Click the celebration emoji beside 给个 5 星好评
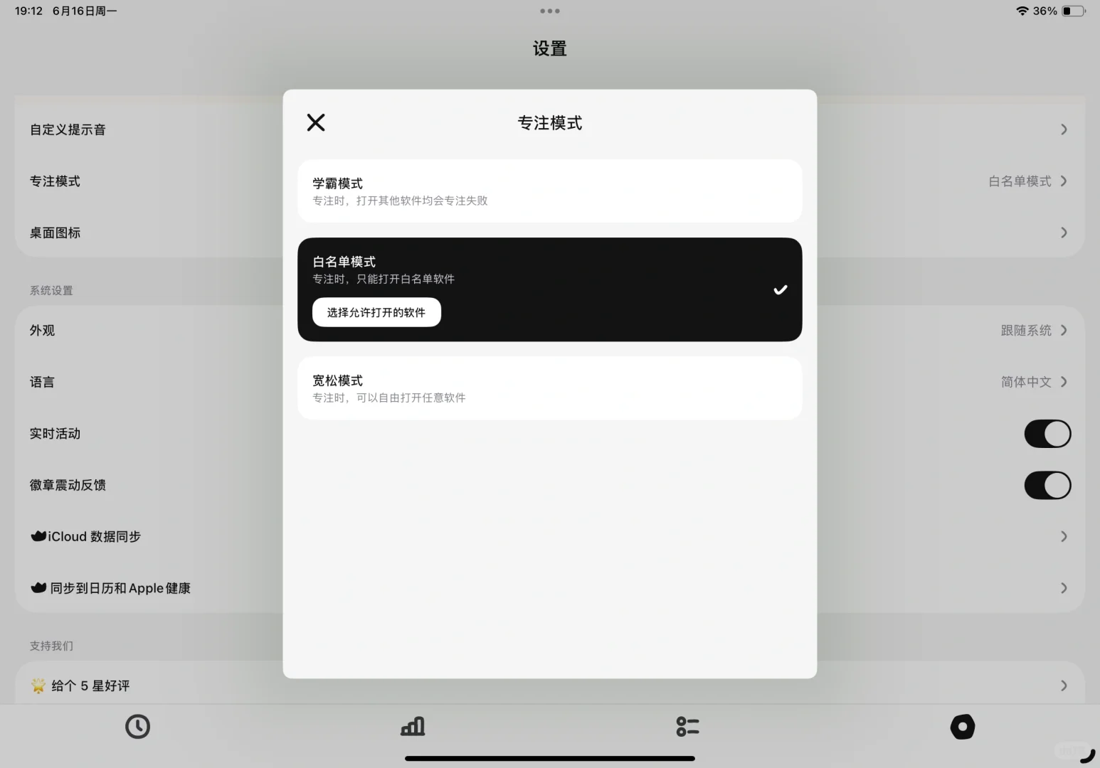The width and height of the screenshot is (1100, 768). click(37, 685)
